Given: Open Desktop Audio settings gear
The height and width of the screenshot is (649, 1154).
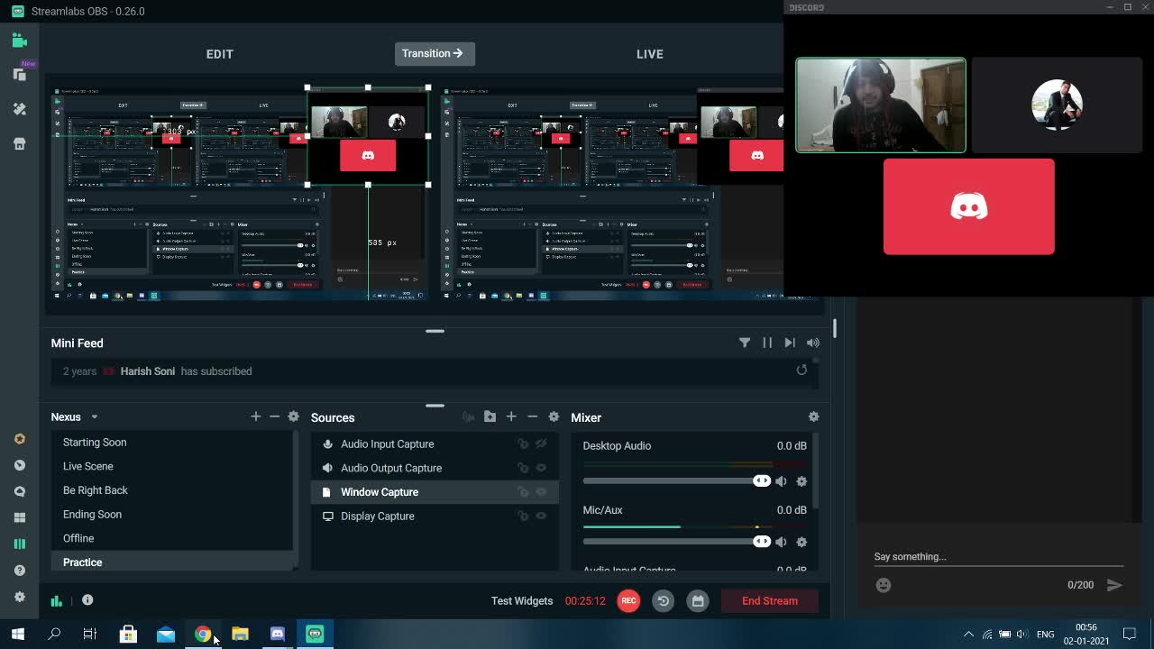Looking at the screenshot, I should tap(801, 481).
